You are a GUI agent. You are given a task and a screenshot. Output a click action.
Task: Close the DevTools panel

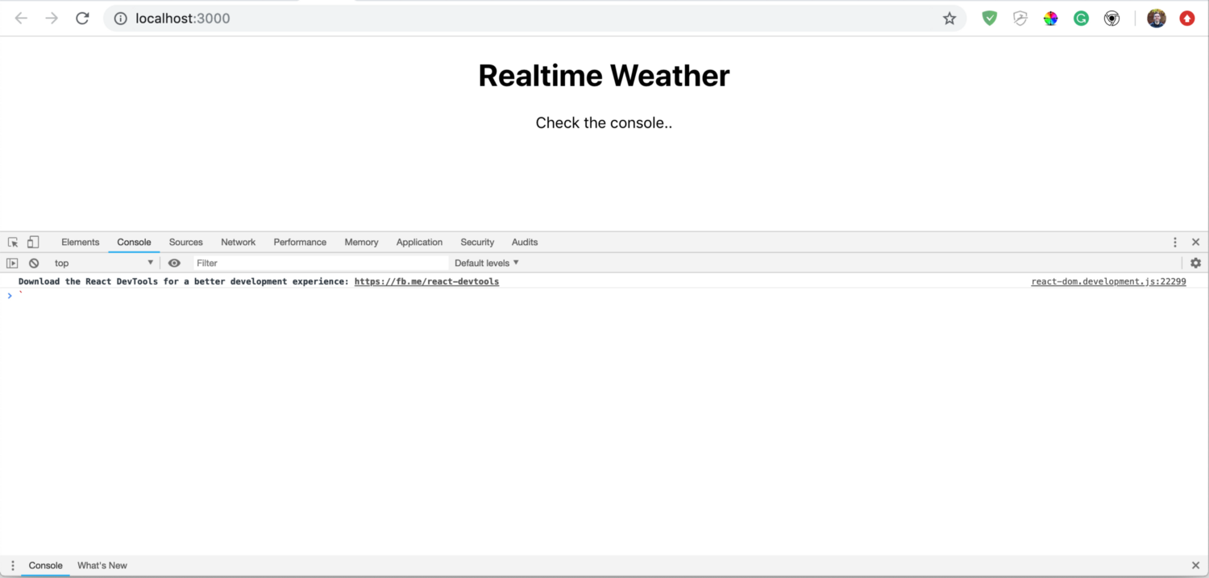1195,242
